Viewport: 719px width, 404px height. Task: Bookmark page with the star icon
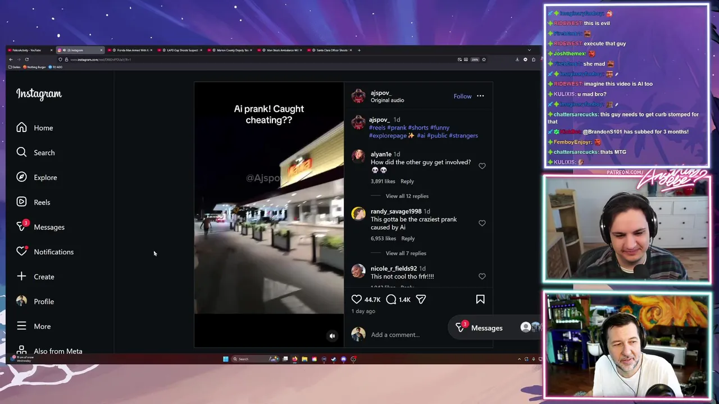click(x=484, y=59)
